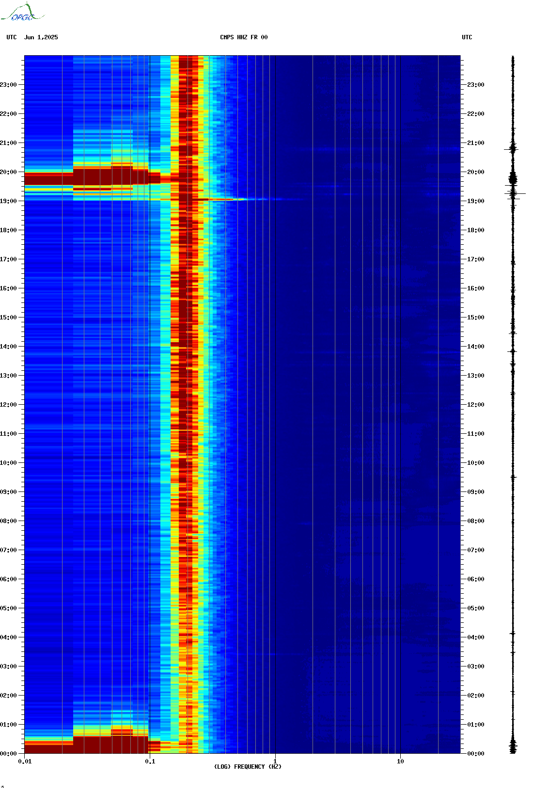Click the right axis 17:00 time label
The width and height of the screenshot is (534, 792).
pyautogui.click(x=476, y=259)
